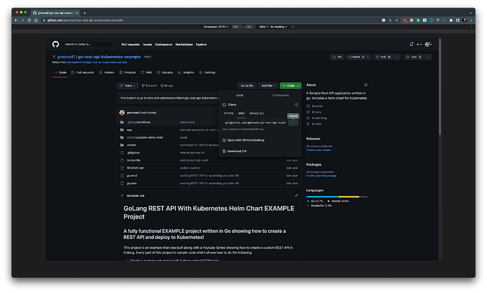Open clone help question-mark icon
The height and width of the screenshot is (293, 487).
click(x=296, y=105)
